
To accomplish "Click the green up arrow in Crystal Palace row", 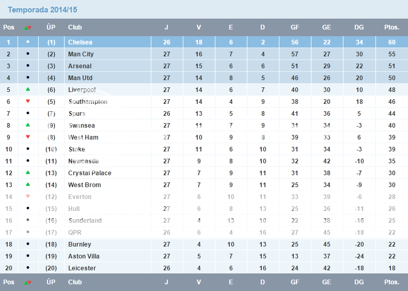I will (x=28, y=173).
